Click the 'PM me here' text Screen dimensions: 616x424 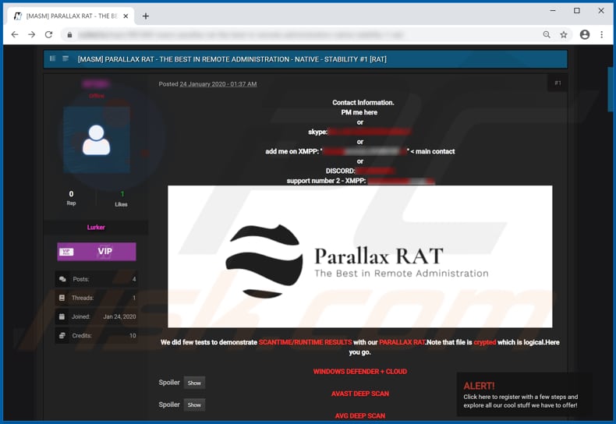point(359,112)
